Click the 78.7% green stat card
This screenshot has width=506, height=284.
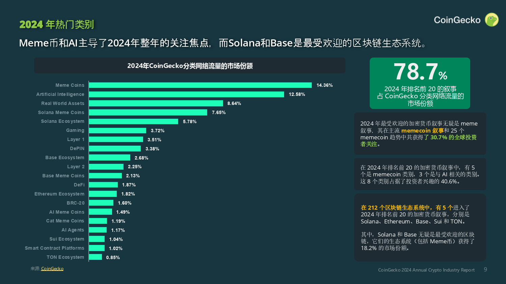click(x=420, y=83)
